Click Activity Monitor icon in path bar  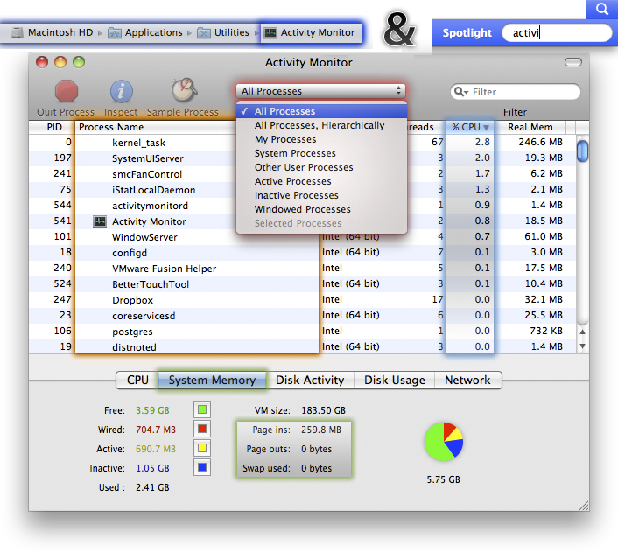pos(270,32)
